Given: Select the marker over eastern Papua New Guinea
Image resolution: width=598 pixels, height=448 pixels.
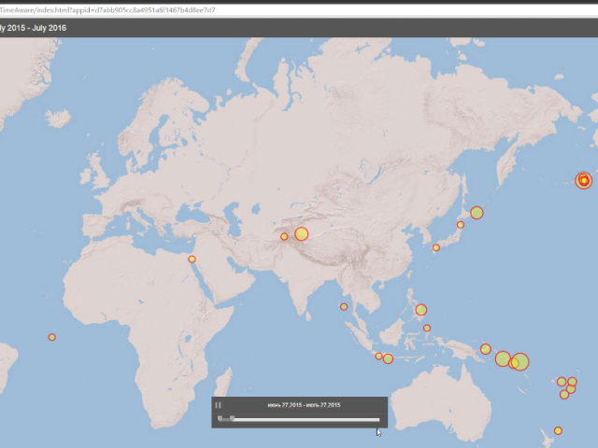Looking at the screenshot, I should coord(486,348).
